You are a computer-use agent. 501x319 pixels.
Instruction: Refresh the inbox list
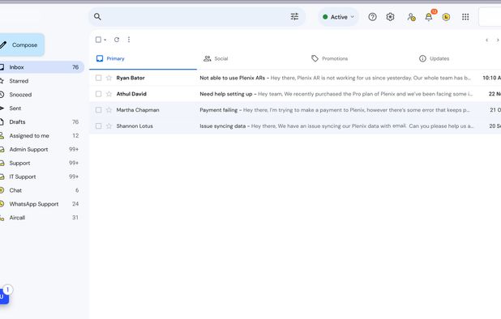coord(117,40)
